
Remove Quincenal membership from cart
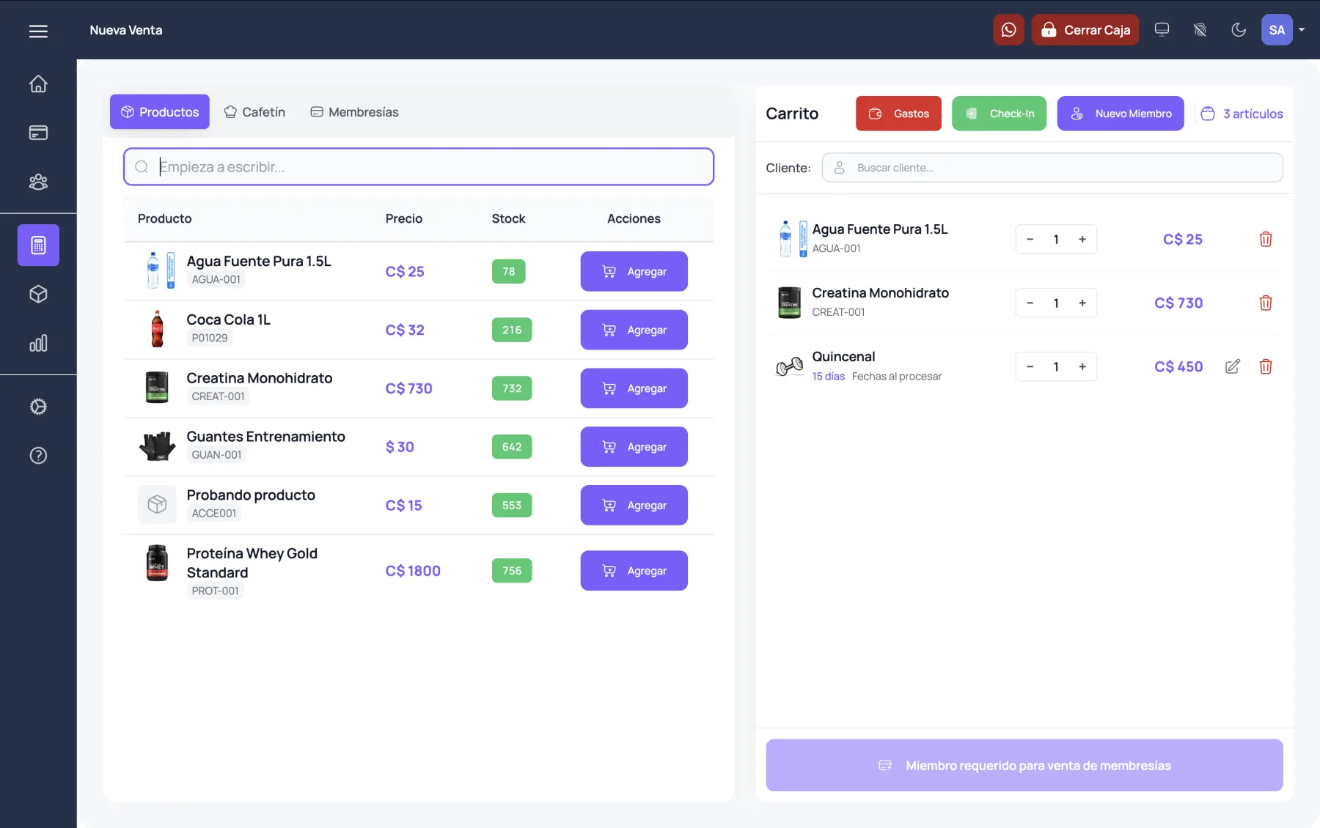click(1266, 366)
